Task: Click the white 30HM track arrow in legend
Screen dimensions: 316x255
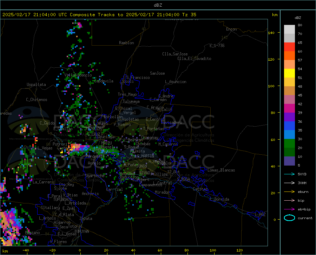Action: coord(289,183)
